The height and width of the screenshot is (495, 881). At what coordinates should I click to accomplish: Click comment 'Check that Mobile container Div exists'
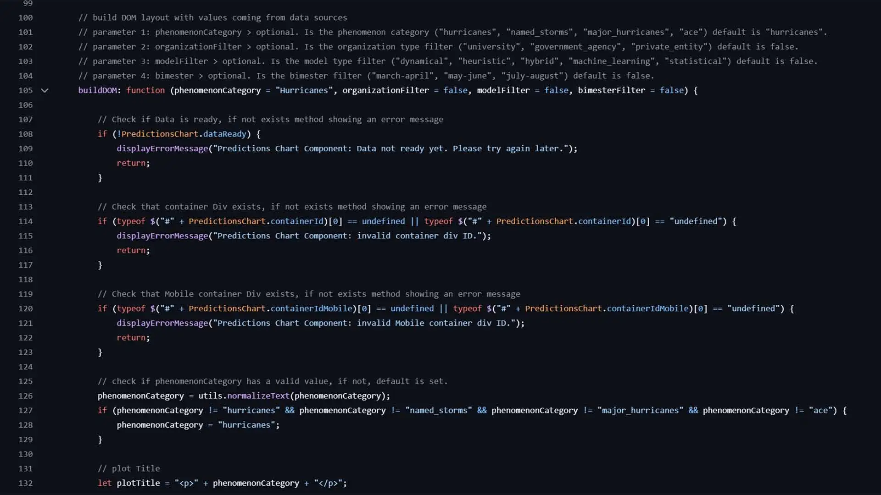tap(309, 294)
